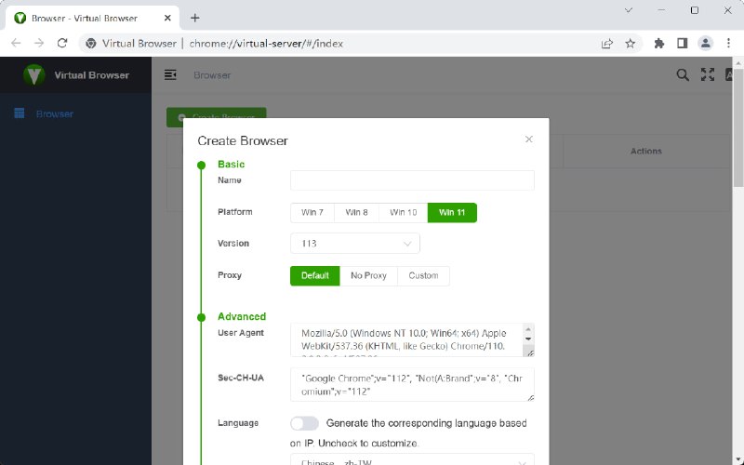Click the User Agent scroll-down arrow
Image resolution: width=744 pixels, height=465 pixels.
point(528,339)
